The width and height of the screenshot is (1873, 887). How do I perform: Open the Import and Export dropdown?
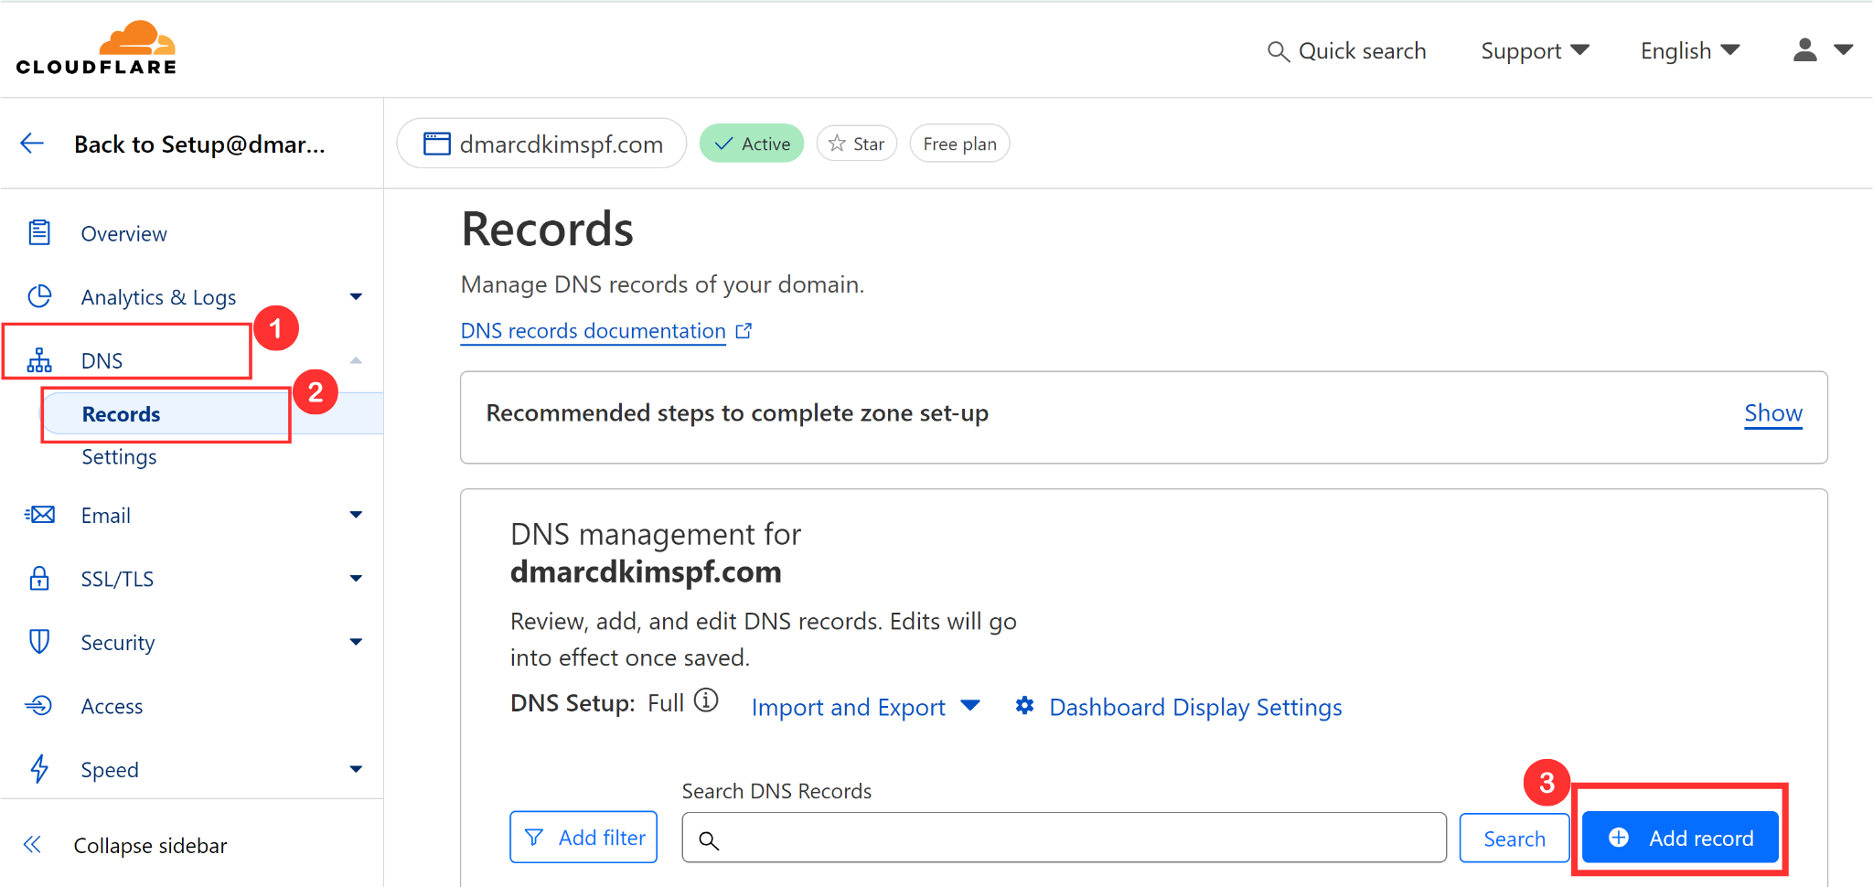coord(866,707)
